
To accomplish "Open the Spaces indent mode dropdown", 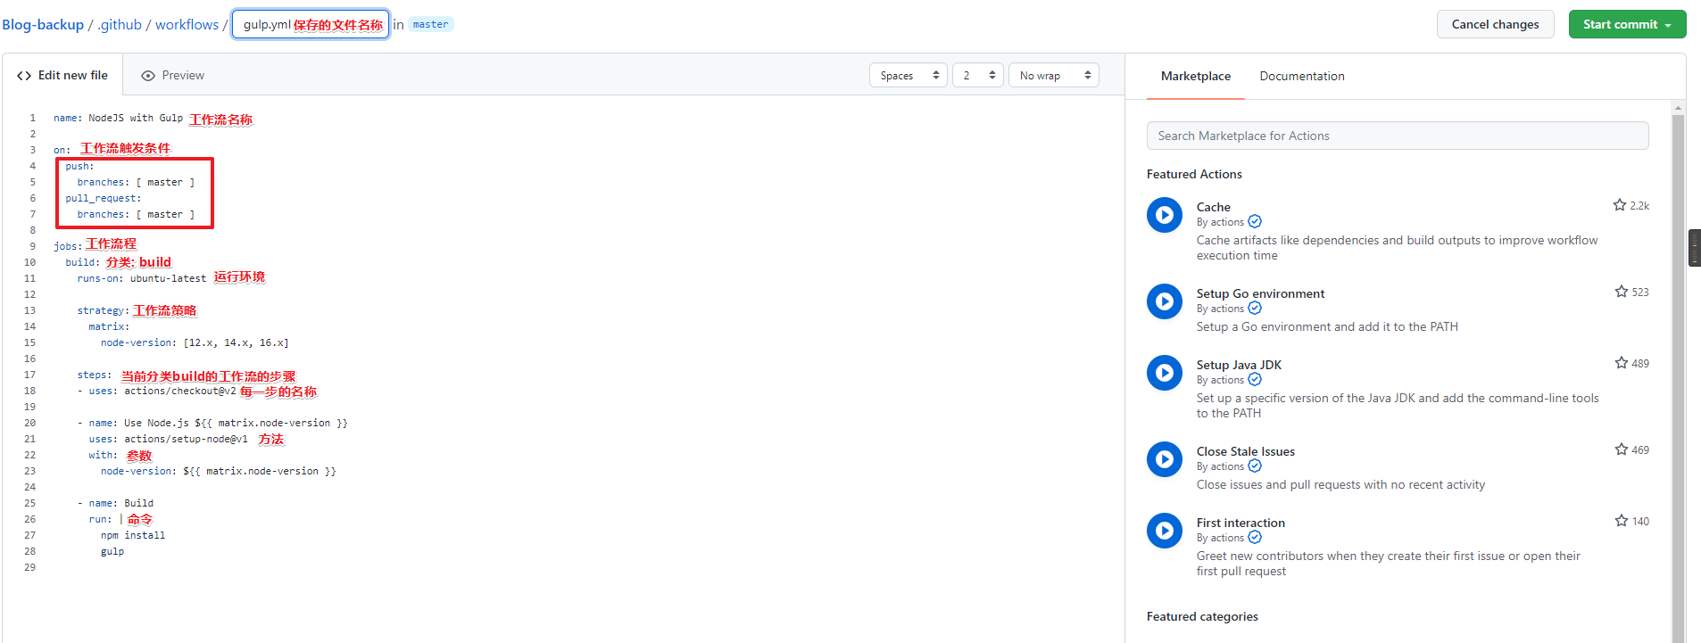I will coord(908,76).
